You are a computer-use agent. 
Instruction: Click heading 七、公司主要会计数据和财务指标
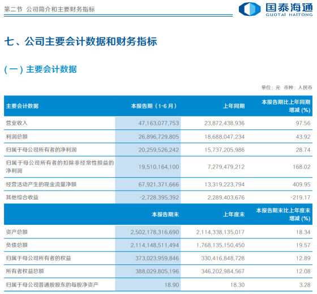click(x=80, y=41)
